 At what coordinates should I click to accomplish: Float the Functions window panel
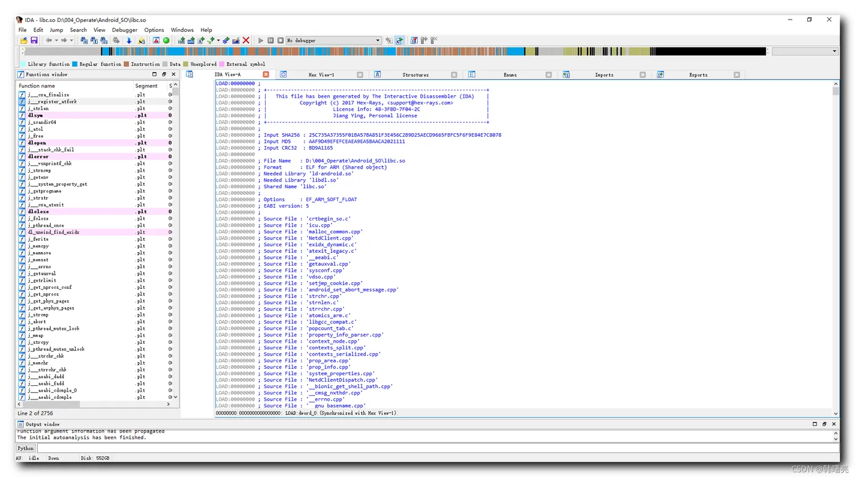[164, 75]
